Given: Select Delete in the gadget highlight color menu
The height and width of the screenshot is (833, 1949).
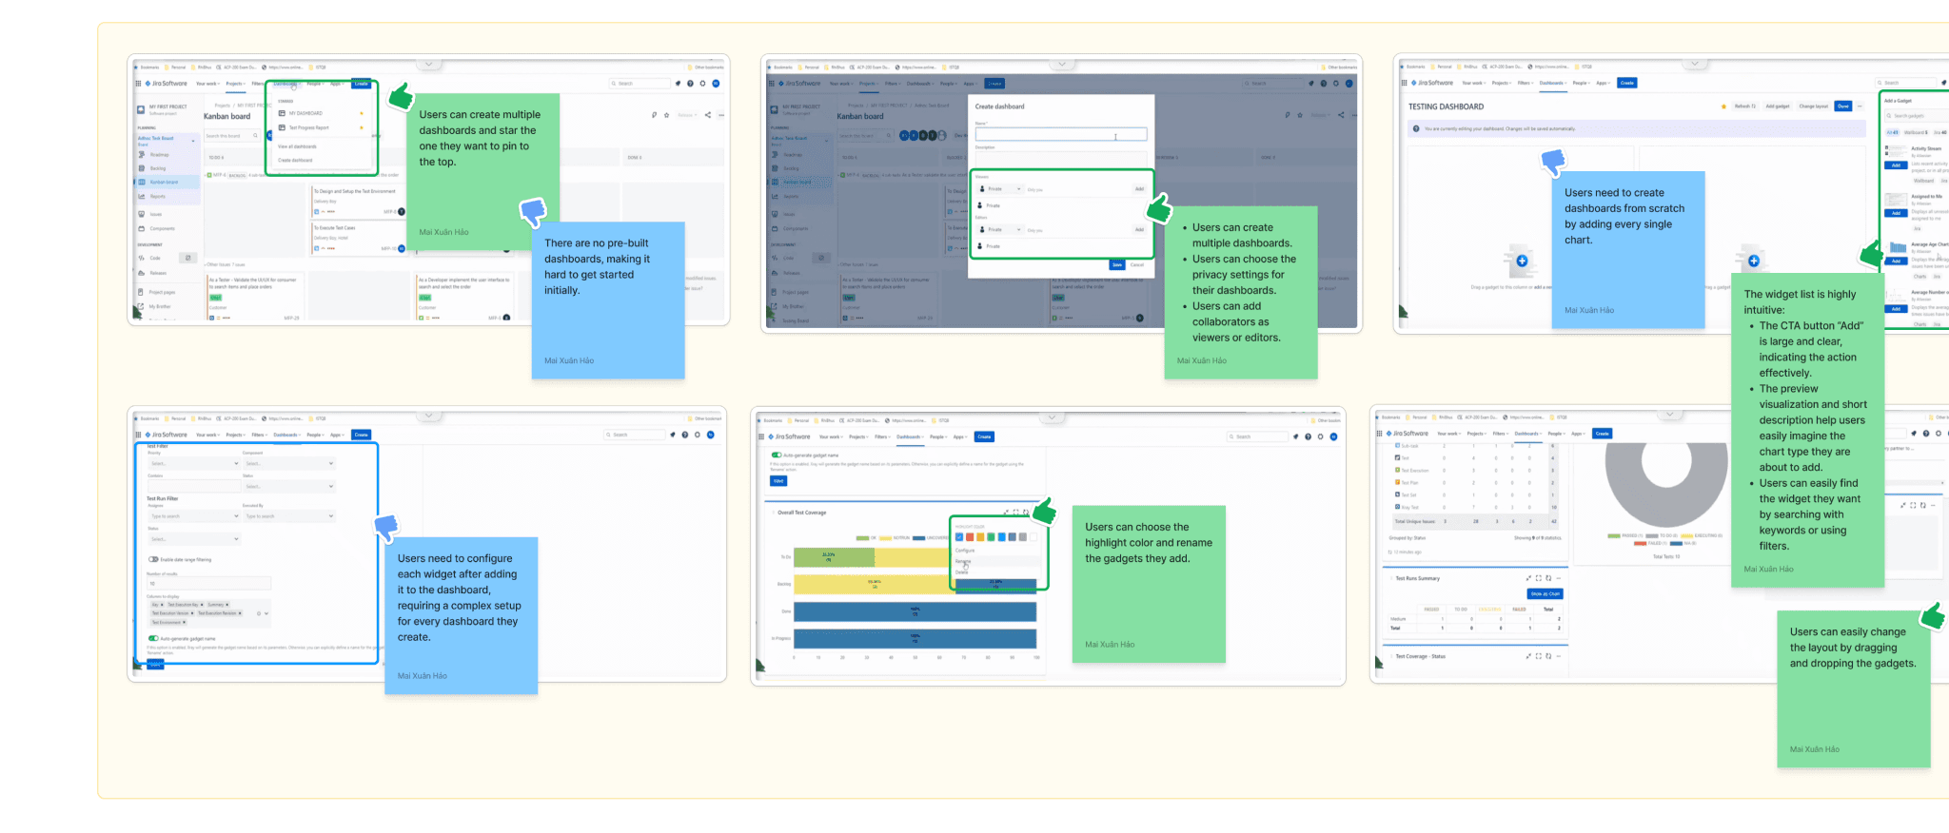Looking at the screenshot, I should tap(962, 571).
